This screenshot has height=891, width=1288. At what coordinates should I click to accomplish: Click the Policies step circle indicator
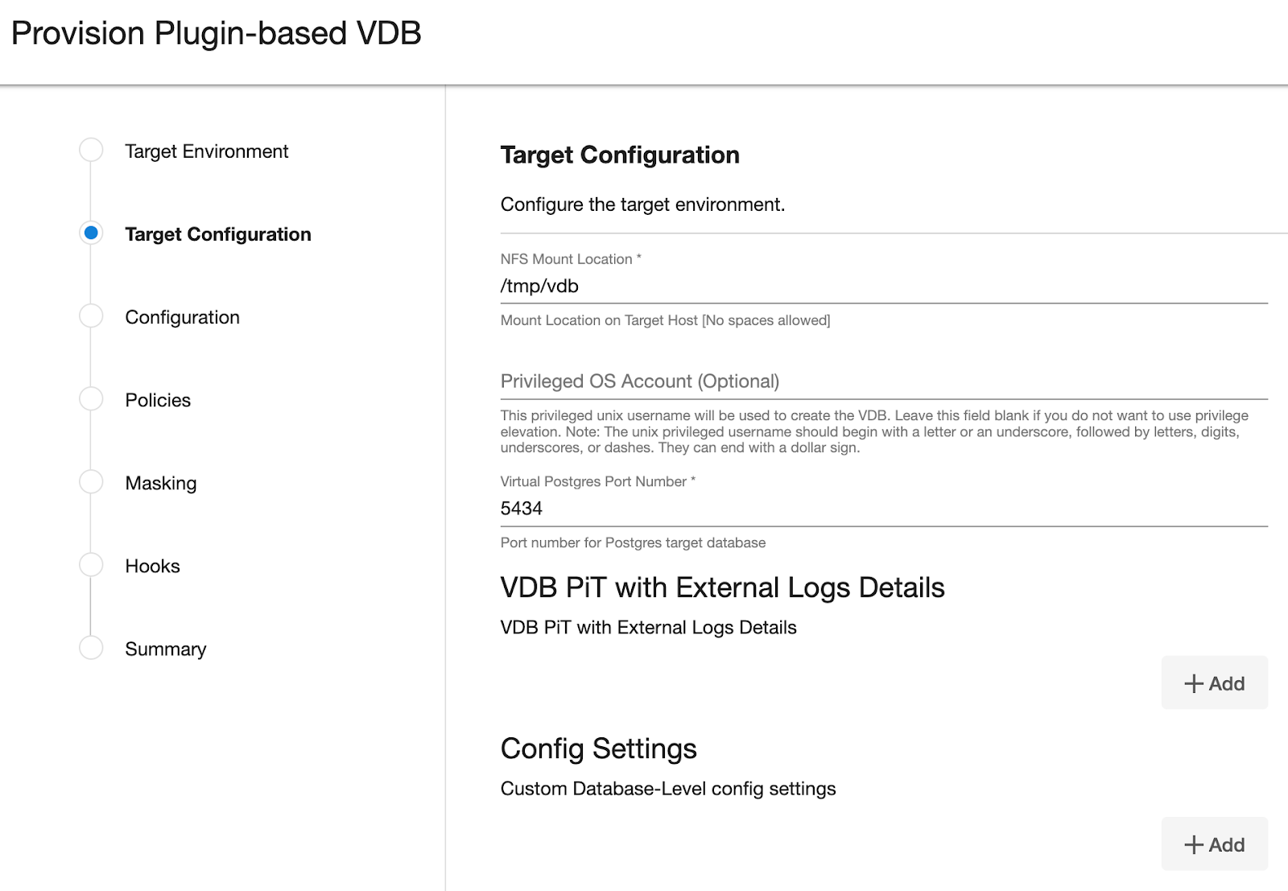[91, 399]
